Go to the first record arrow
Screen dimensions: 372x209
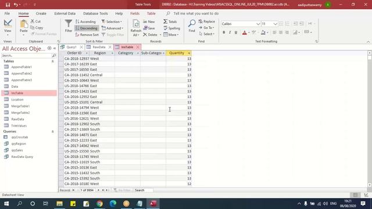(73, 190)
